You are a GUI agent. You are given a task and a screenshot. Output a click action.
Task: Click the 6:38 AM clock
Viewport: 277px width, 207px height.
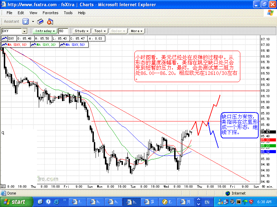coord(264,202)
